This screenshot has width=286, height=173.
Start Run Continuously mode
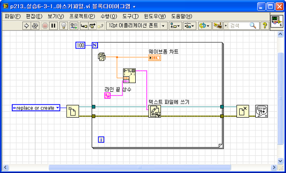[35, 26]
